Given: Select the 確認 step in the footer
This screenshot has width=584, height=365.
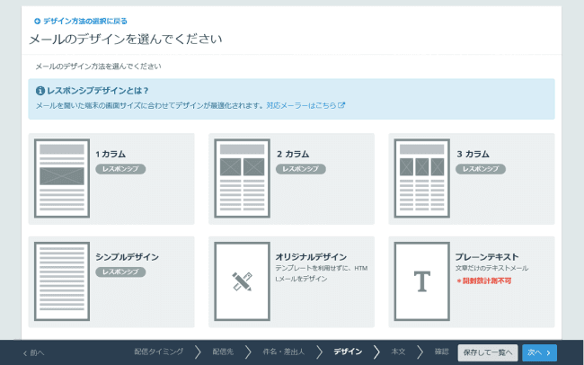Looking at the screenshot, I should (440, 352).
